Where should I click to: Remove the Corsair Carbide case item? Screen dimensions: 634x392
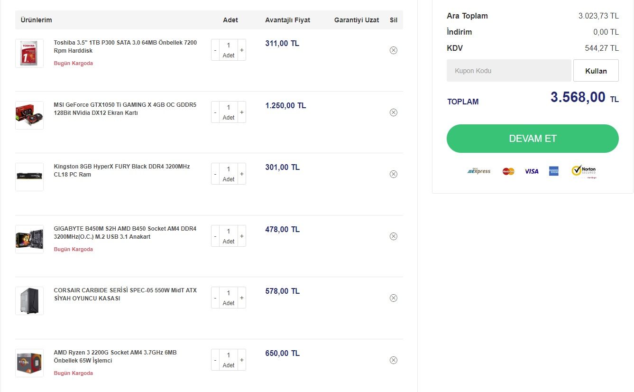pos(393,298)
